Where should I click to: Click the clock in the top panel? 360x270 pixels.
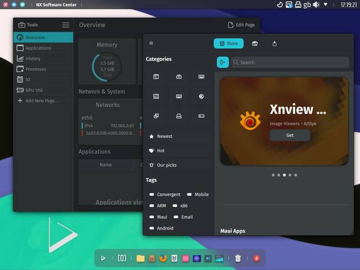[348, 4]
